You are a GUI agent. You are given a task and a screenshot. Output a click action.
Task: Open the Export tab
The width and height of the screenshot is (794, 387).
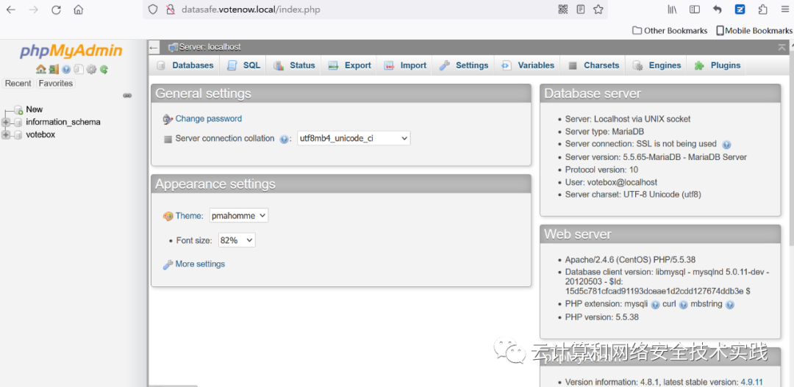coord(349,65)
